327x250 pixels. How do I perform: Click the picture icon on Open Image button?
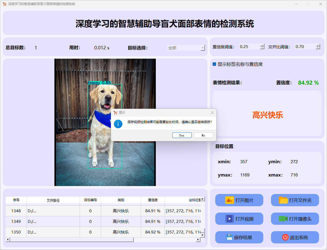point(229,200)
